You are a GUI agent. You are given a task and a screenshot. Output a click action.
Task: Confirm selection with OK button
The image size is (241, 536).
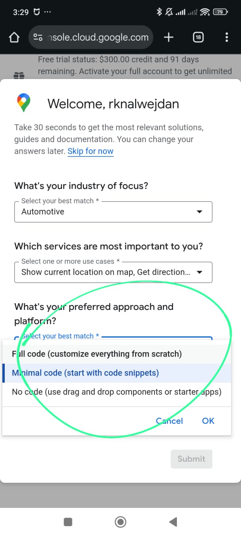point(208,421)
